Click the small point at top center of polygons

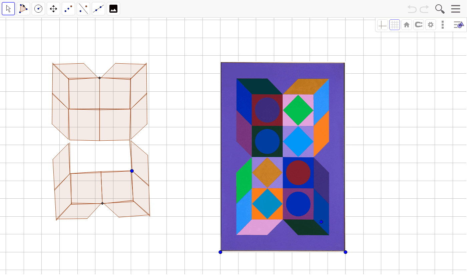[x=99, y=78]
